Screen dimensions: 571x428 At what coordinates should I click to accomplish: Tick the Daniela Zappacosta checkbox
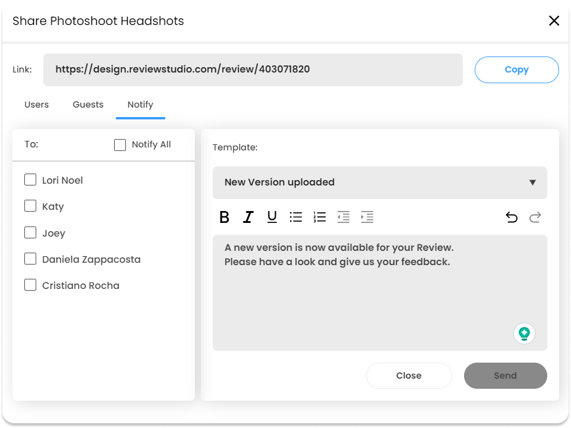point(30,259)
